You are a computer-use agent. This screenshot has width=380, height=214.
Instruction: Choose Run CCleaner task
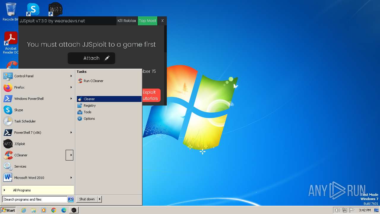point(109,81)
